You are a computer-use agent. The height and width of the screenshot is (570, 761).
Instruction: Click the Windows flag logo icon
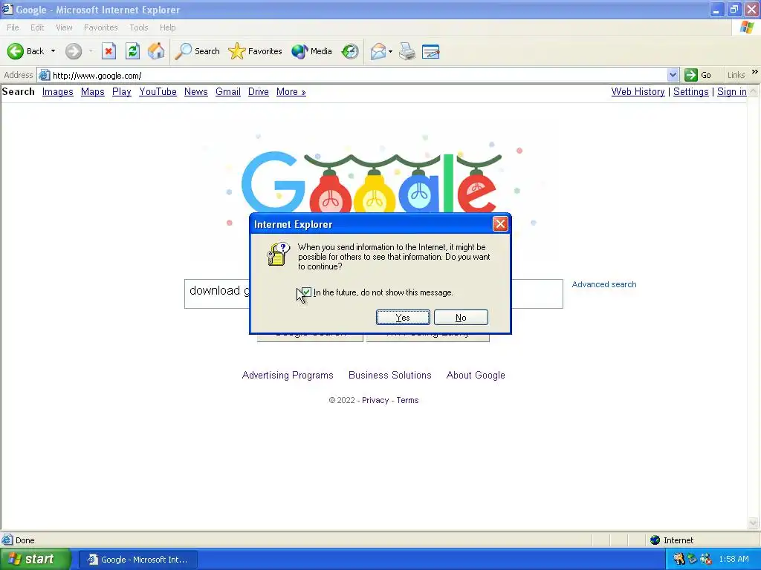pyautogui.click(x=747, y=27)
